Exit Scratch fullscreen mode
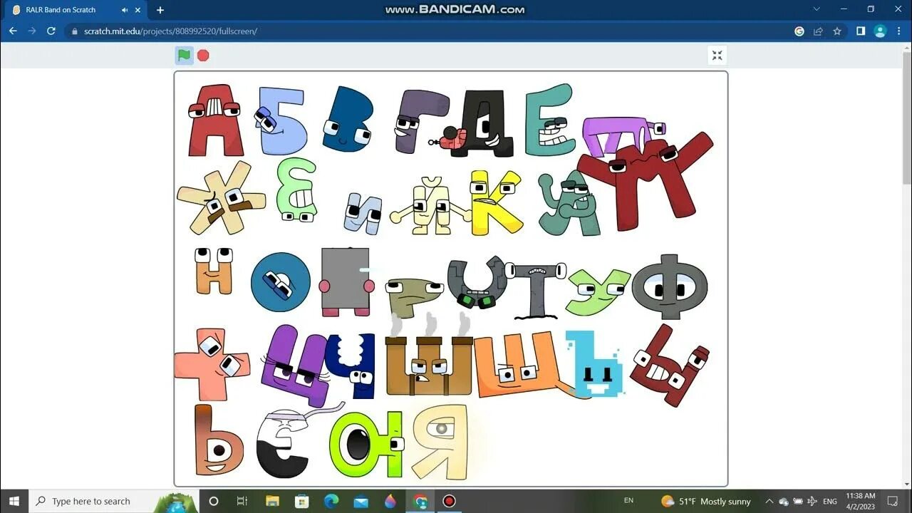 click(717, 56)
